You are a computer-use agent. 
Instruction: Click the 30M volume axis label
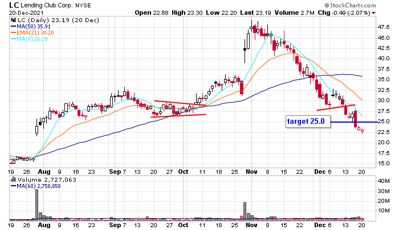384,191
